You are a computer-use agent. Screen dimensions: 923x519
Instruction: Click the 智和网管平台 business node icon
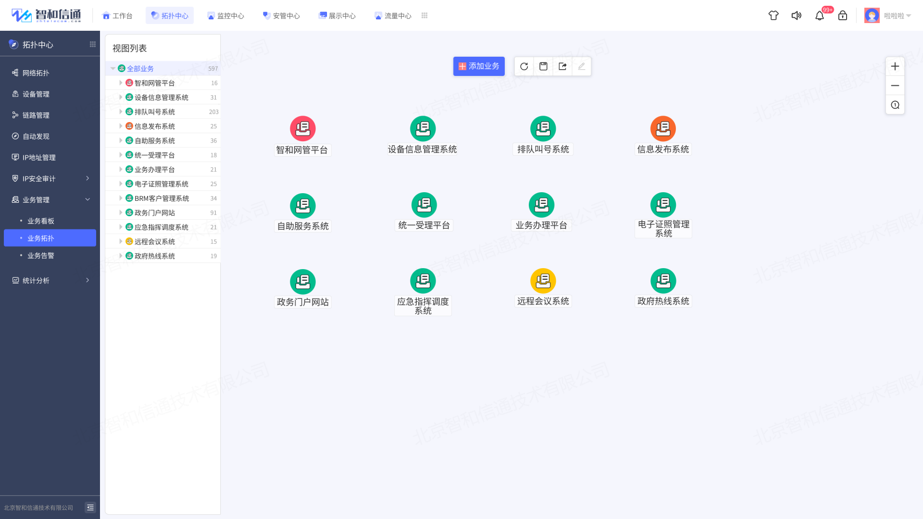302,128
